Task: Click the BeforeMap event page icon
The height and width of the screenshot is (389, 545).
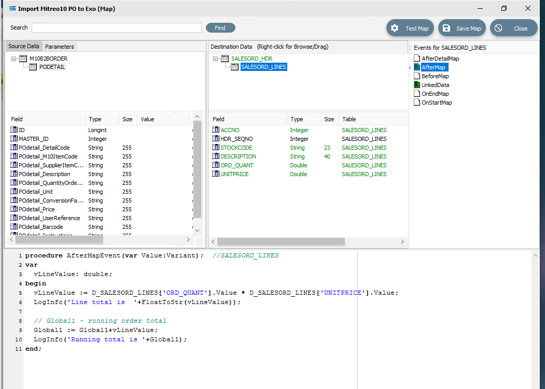Action: (417, 76)
